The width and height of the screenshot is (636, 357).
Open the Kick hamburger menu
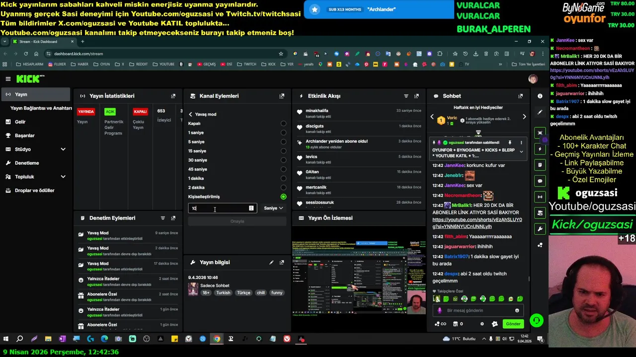(8, 79)
